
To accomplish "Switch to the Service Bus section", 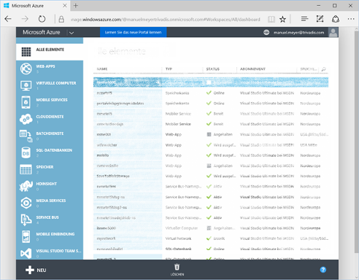I will (50, 219).
